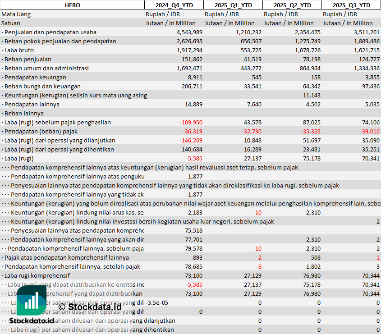
Task: Select 'Keuntungan (kerugian) selisih kurs mata uang asing' label
Action: (74, 95)
